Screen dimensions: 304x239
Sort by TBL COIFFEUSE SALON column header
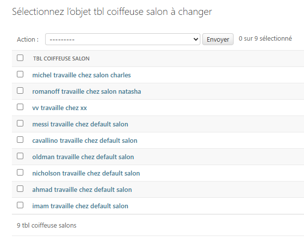tap(61, 59)
